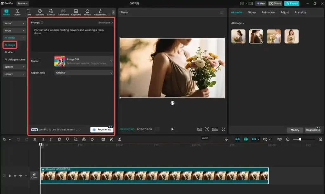Click the microphone record voiceover icon
Image resolution: width=325 pixels, height=194 pixels.
pyautogui.click(x=226, y=139)
